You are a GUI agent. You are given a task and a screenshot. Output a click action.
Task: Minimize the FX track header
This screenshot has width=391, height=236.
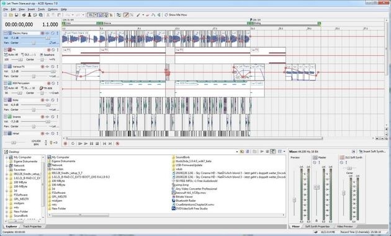pyautogui.click(x=5, y=50)
